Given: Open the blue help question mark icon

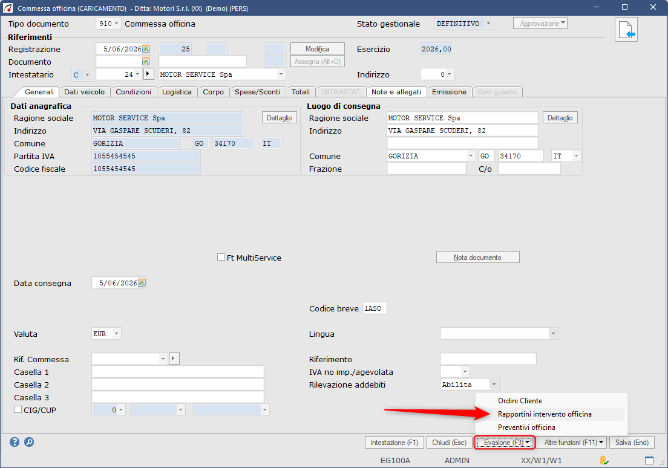Looking at the screenshot, I should click(15, 442).
